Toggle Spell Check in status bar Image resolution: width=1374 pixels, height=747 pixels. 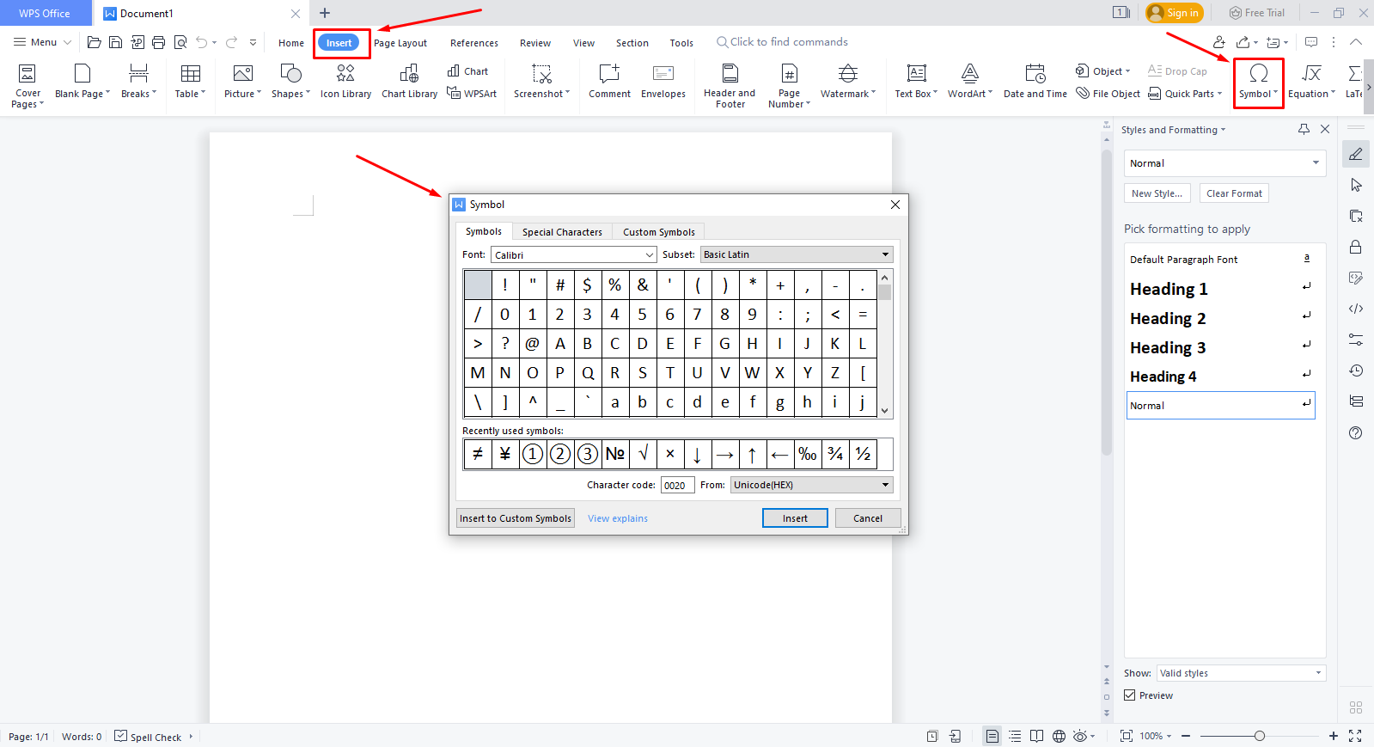coord(148,737)
